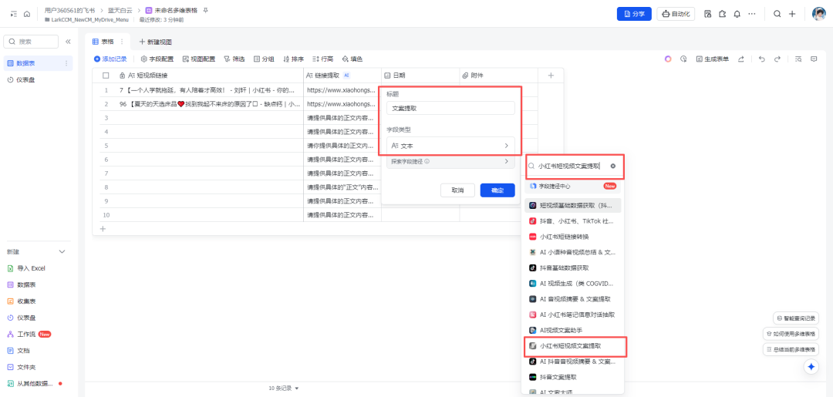Open the more options ellipsis in top bar
This screenshot has height=397, width=833.
(752, 15)
